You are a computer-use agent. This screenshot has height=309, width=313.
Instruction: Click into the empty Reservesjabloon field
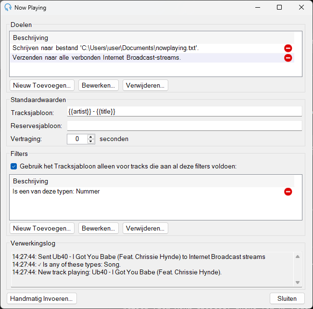pos(185,126)
